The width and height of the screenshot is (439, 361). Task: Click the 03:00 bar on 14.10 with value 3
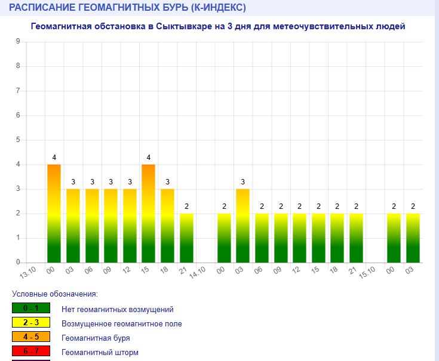click(242, 226)
